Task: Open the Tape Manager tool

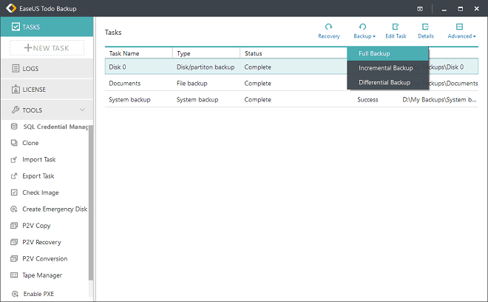Action: click(42, 275)
